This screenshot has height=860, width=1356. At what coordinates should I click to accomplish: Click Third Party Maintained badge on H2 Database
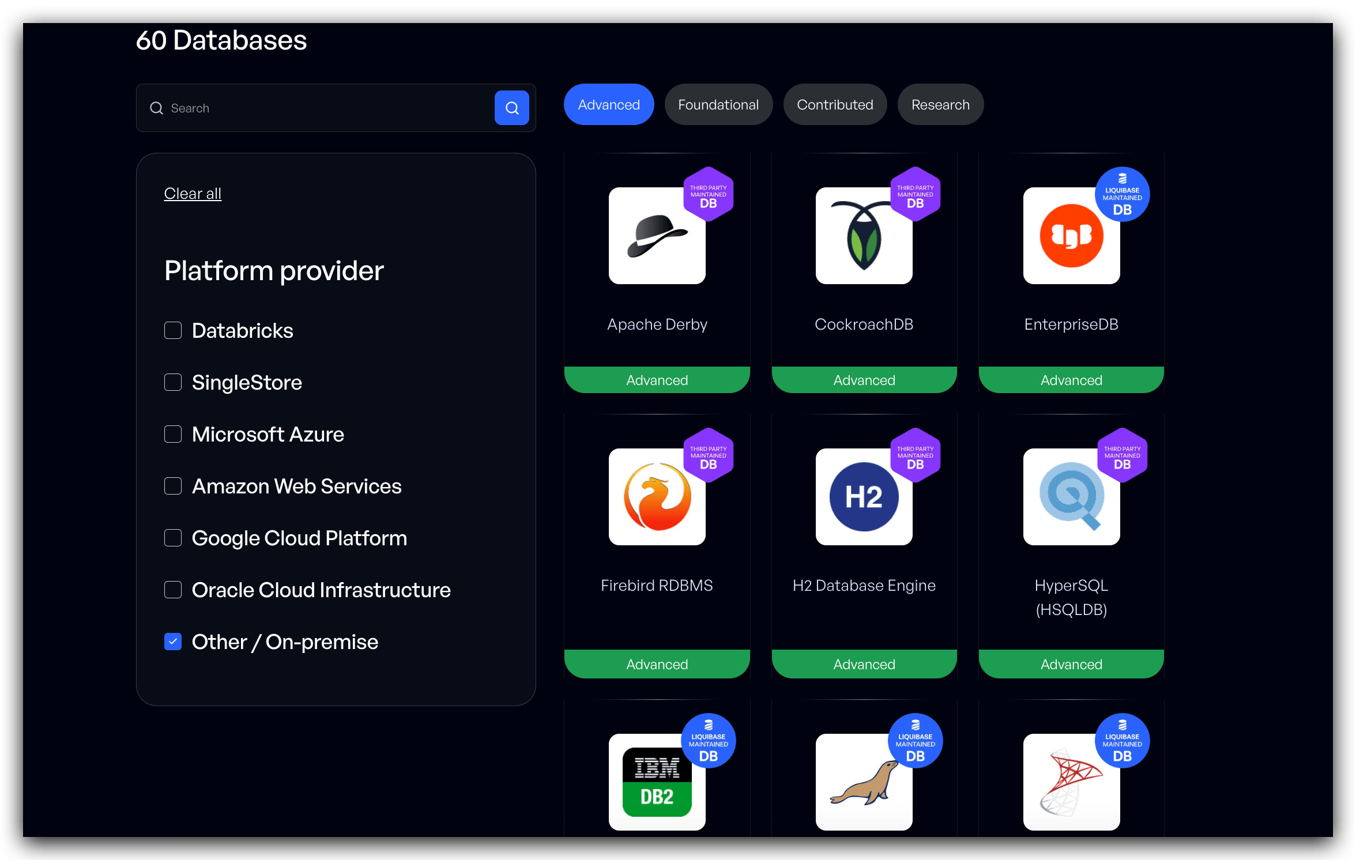(x=916, y=455)
